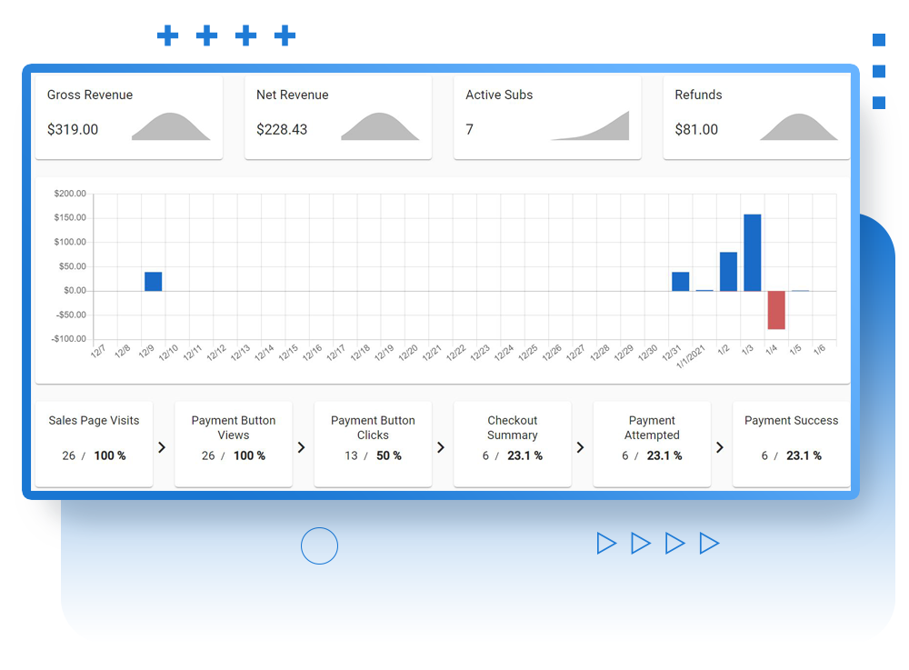
Task: Click the Net Revenue trend sparkline
Action: (x=382, y=126)
